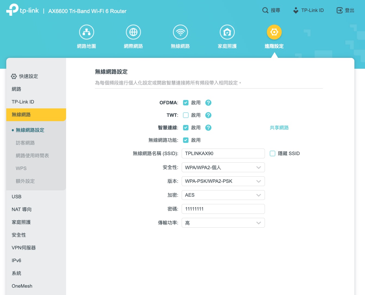
Task: Click the 進階設定 advanced gear icon
Action: click(274, 32)
